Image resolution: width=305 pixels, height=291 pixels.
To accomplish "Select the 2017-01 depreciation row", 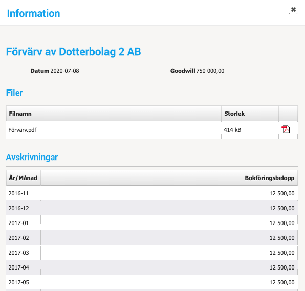I will coord(151,223).
